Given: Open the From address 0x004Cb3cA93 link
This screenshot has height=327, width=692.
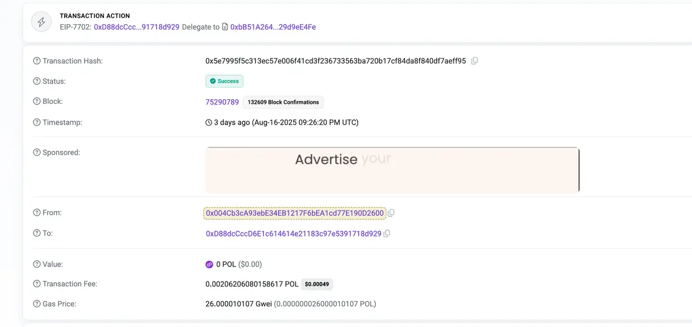Looking at the screenshot, I should 295,213.
